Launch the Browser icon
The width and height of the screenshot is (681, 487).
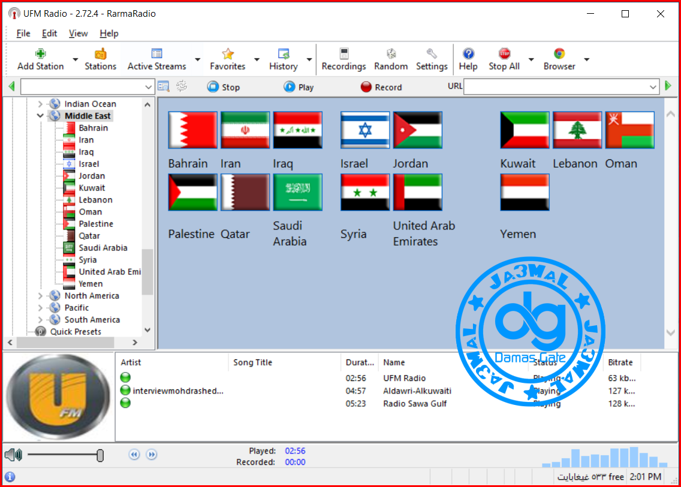pyautogui.click(x=559, y=54)
